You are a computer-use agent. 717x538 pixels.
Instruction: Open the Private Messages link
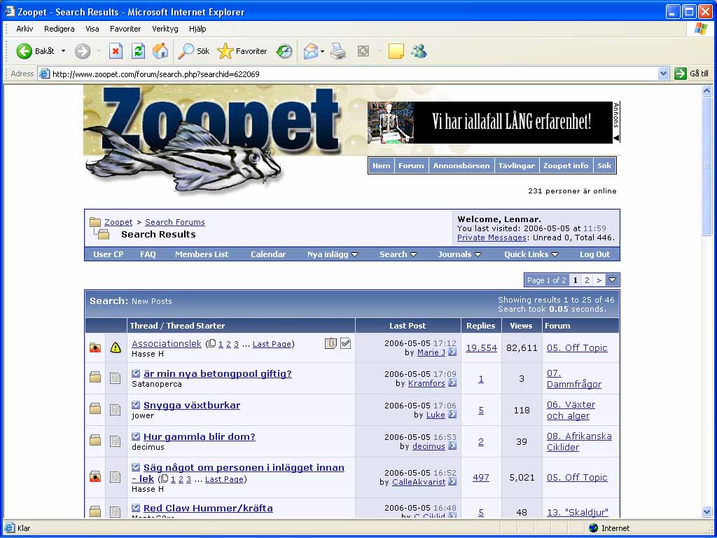click(492, 237)
